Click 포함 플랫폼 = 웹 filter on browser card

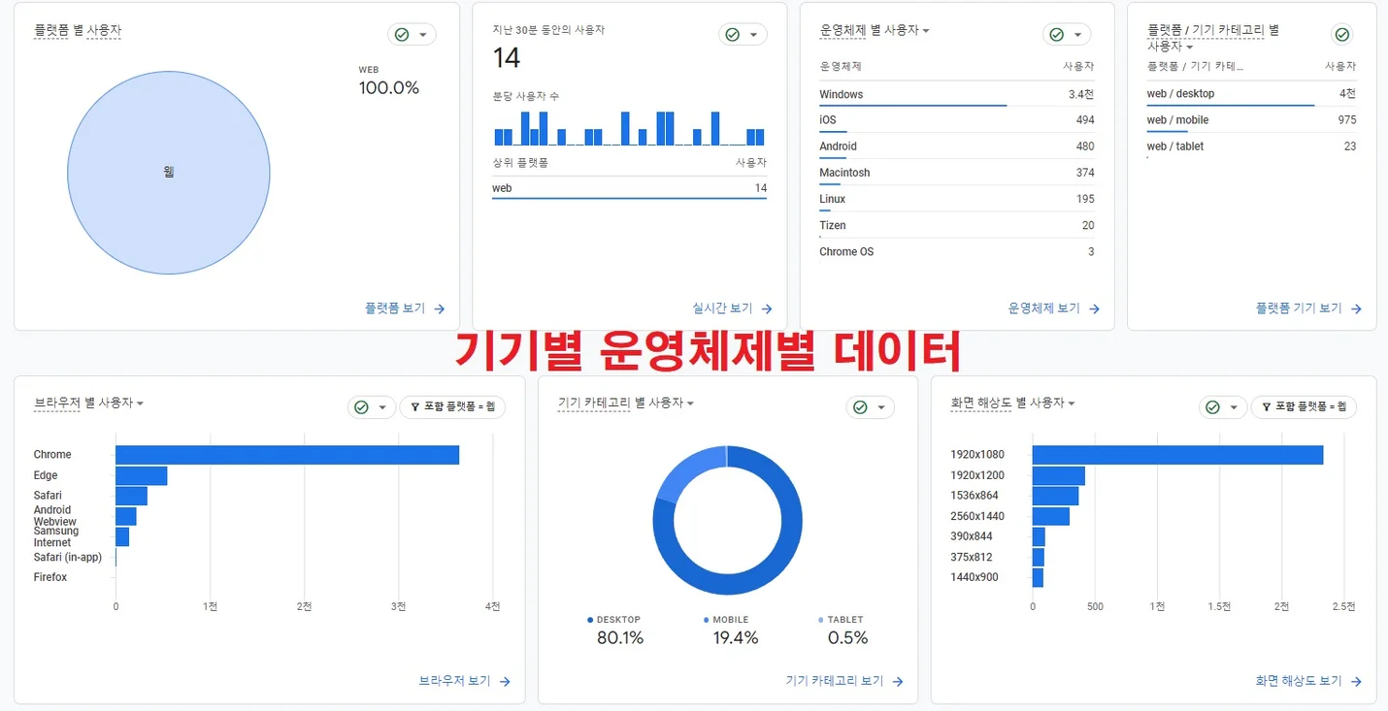(452, 407)
